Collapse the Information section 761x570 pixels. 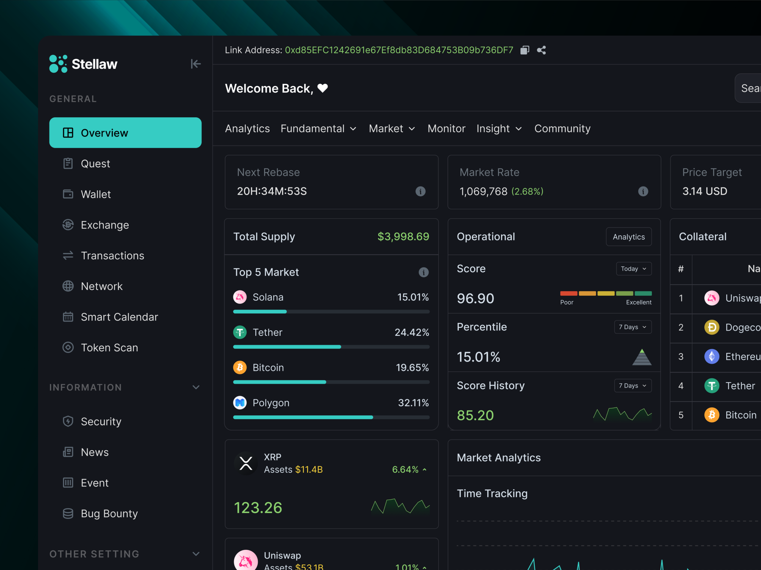pyautogui.click(x=196, y=387)
